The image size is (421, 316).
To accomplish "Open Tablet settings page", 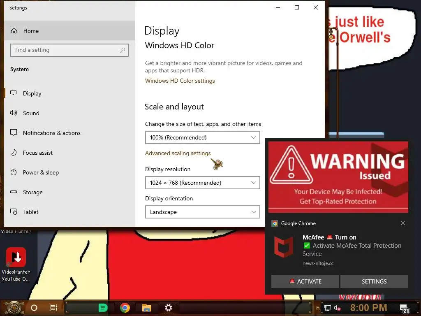I will tap(69, 212).
